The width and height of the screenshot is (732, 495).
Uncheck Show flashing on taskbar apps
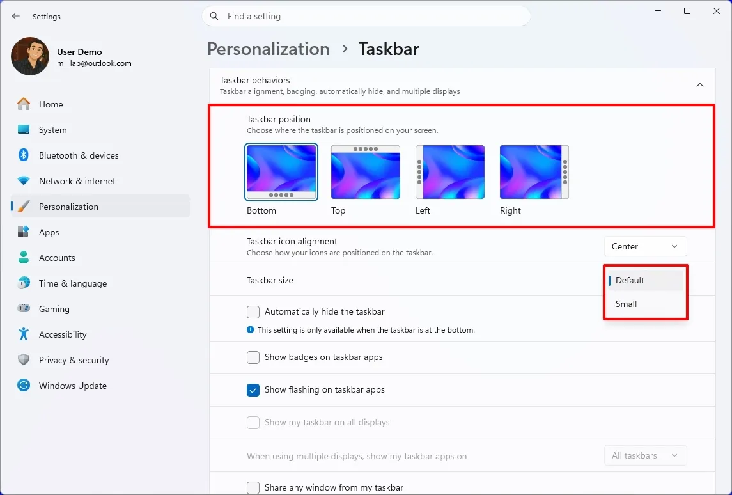pyautogui.click(x=253, y=390)
